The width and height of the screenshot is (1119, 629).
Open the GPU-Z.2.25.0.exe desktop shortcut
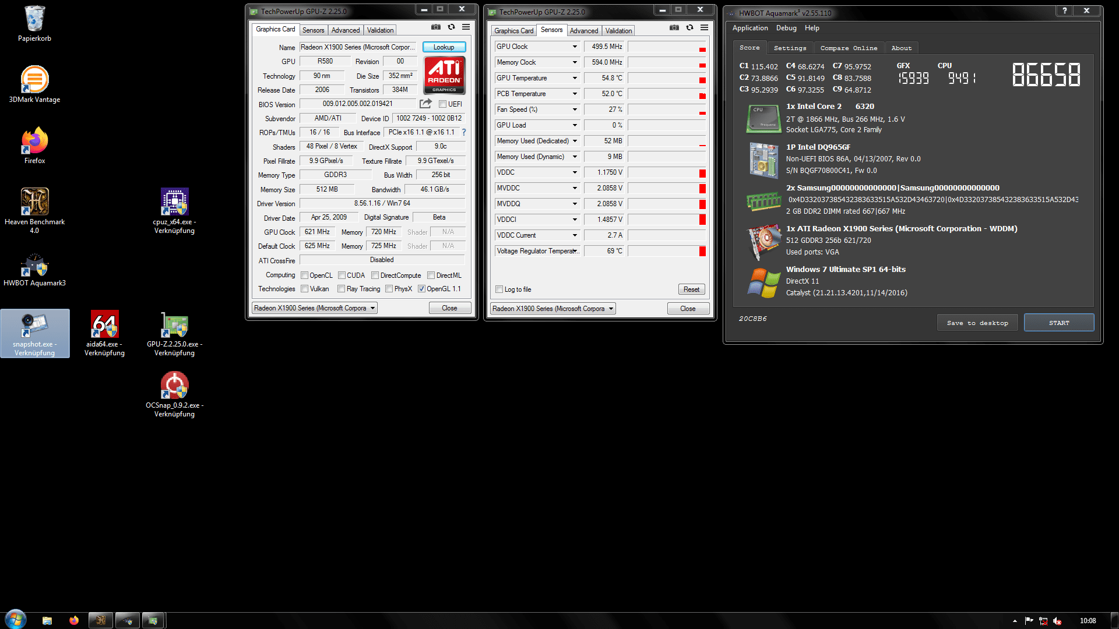[174, 334]
